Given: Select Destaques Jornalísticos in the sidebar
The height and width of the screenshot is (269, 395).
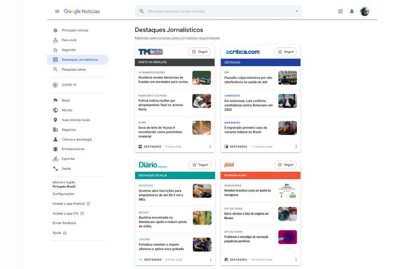Looking at the screenshot, I should [x=78, y=60].
